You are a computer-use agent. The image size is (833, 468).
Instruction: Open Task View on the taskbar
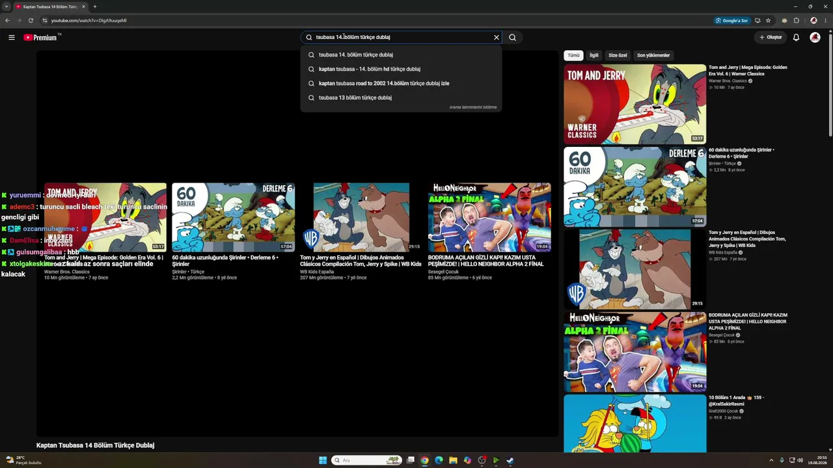click(x=411, y=460)
